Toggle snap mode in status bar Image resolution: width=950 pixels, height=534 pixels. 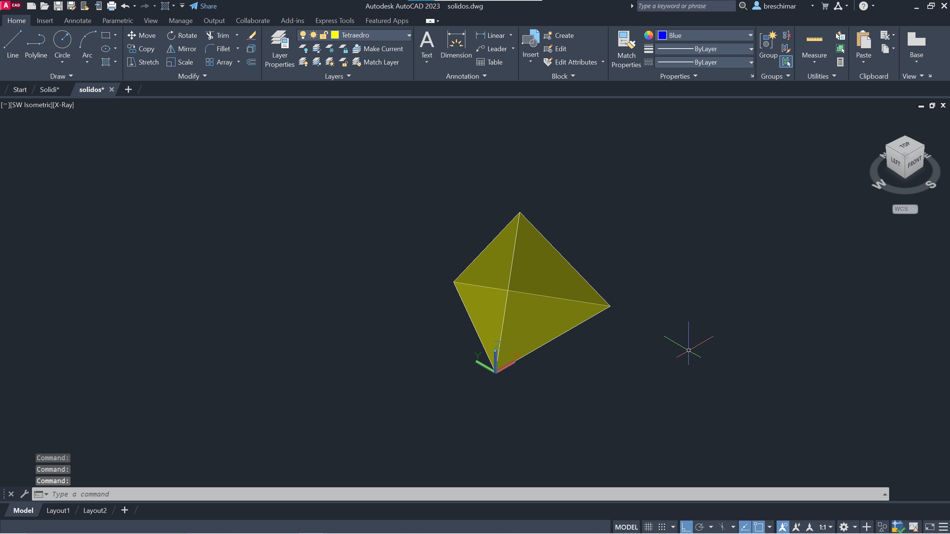click(x=662, y=527)
